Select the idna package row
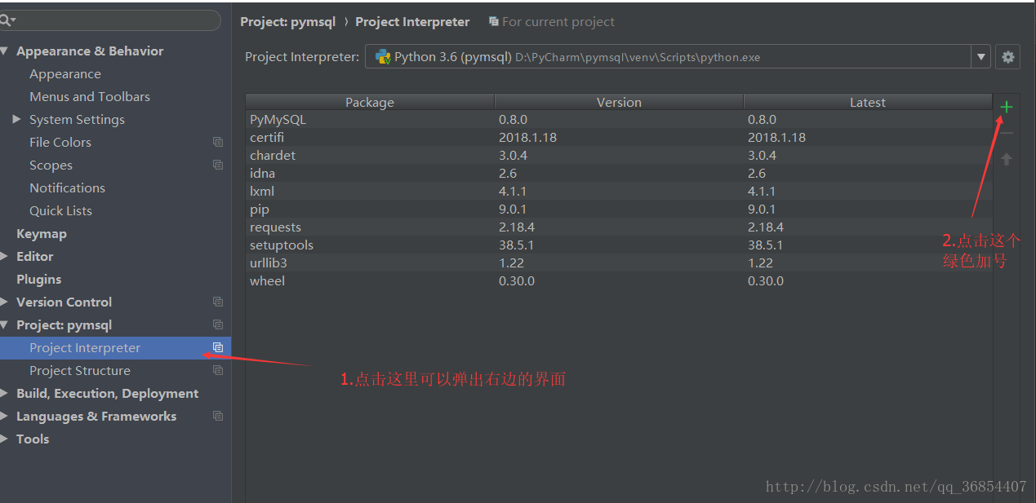 tap(619, 173)
